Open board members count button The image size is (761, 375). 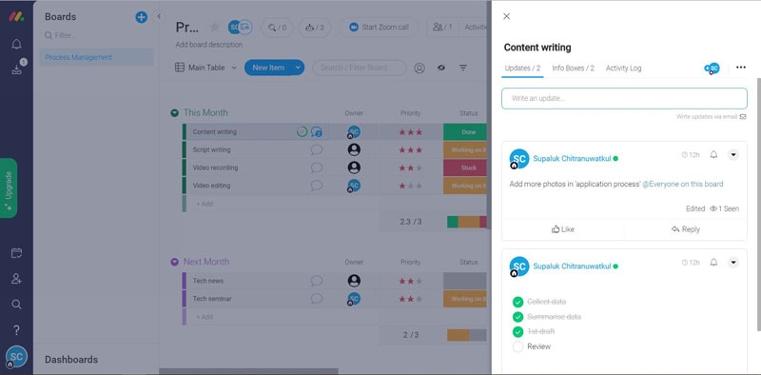pos(442,28)
